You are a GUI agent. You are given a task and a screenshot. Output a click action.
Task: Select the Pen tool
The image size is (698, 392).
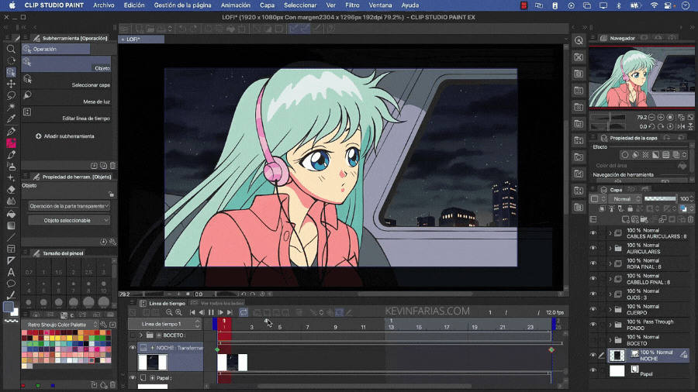11,132
